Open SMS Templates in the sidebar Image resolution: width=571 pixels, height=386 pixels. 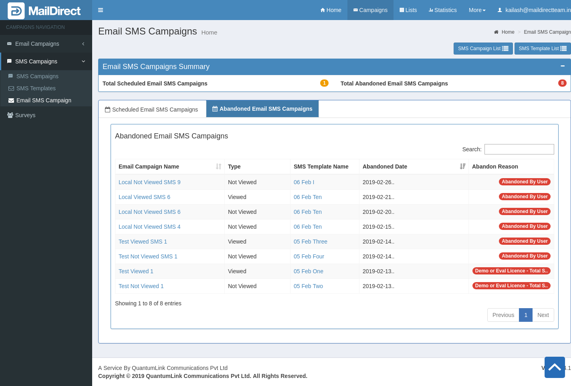(36, 88)
